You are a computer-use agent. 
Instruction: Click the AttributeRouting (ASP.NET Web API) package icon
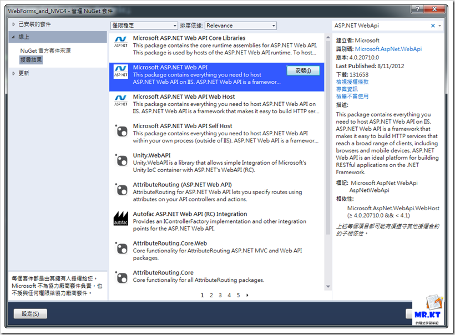point(122,189)
